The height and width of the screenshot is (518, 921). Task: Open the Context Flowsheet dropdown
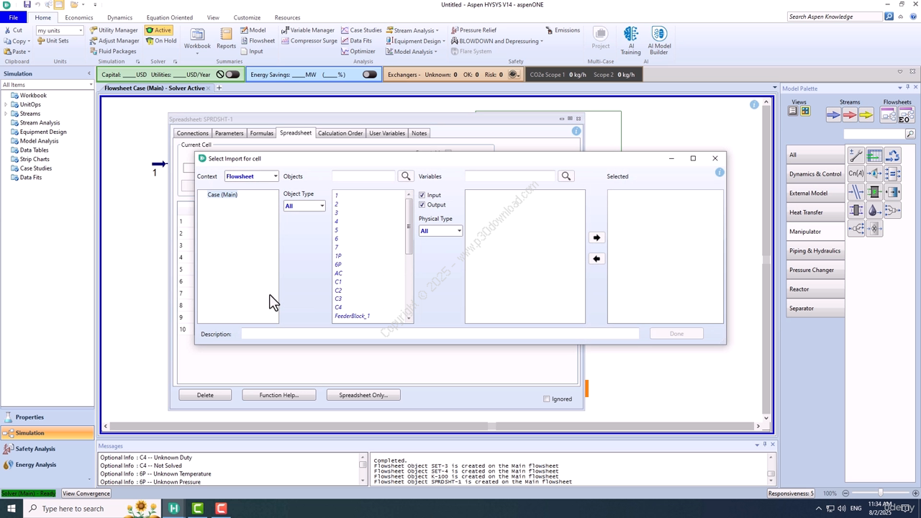coord(251,176)
